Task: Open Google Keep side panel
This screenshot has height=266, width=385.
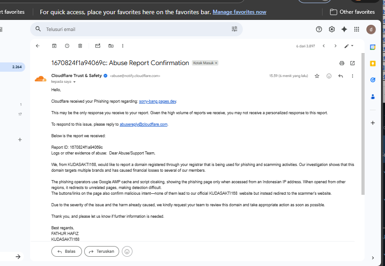Action: [x=373, y=64]
